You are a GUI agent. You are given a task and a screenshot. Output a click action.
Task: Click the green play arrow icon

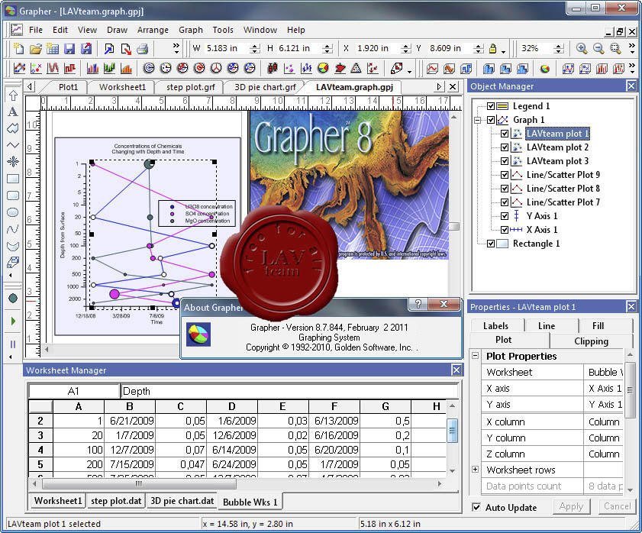pyautogui.click(x=13, y=321)
